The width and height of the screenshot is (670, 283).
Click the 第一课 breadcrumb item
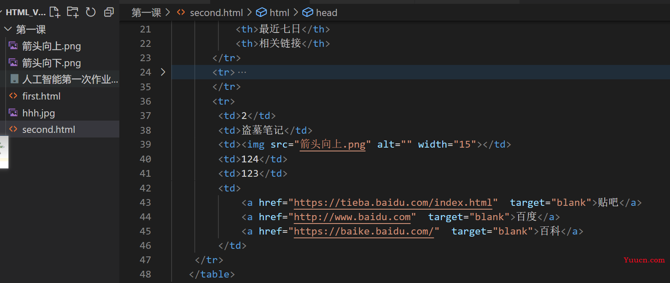tap(146, 13)
